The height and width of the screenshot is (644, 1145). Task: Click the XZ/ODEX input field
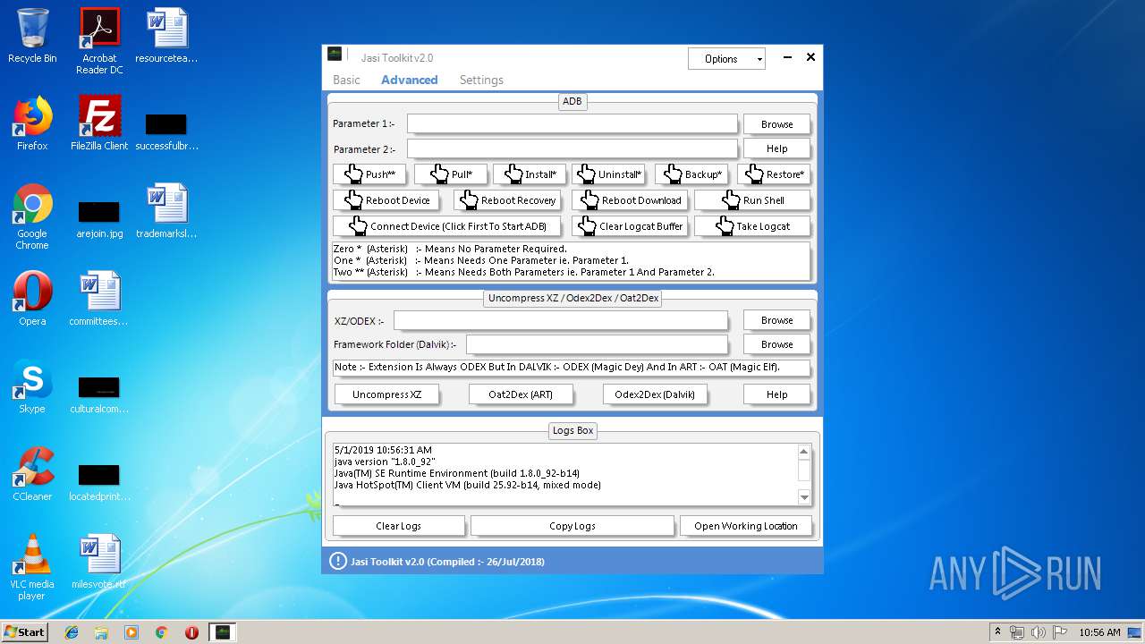[561, 320]
